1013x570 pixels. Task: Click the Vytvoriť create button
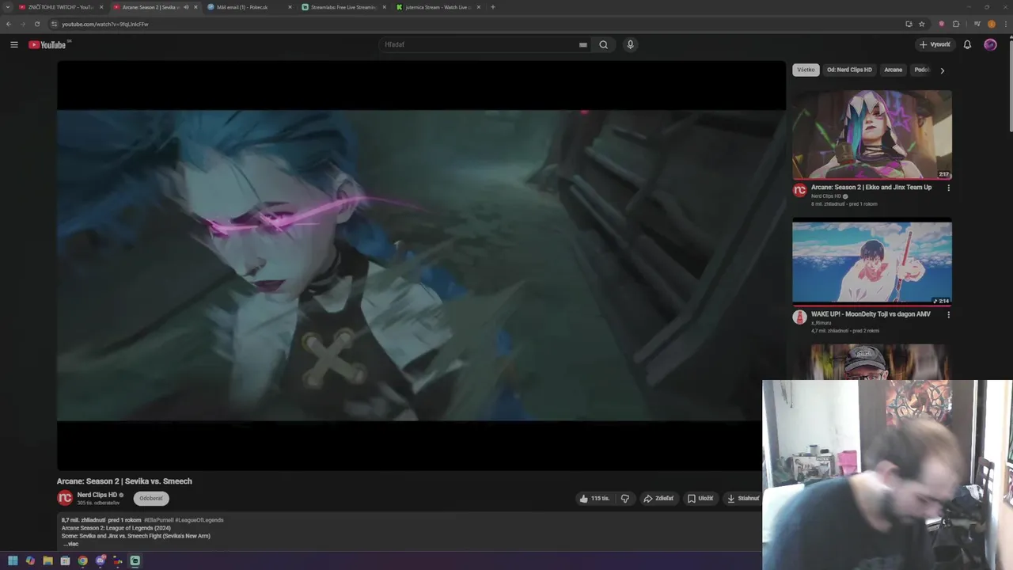click(x=935, y=44)
